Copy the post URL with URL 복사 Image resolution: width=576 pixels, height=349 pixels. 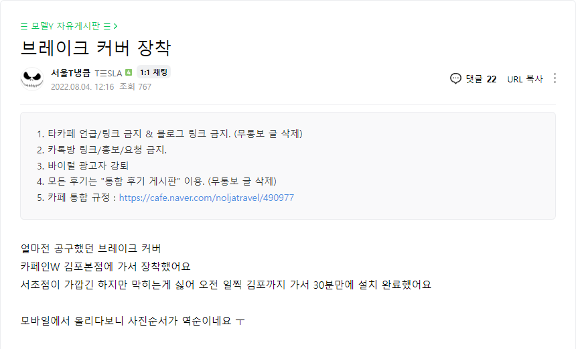(525, 78)
